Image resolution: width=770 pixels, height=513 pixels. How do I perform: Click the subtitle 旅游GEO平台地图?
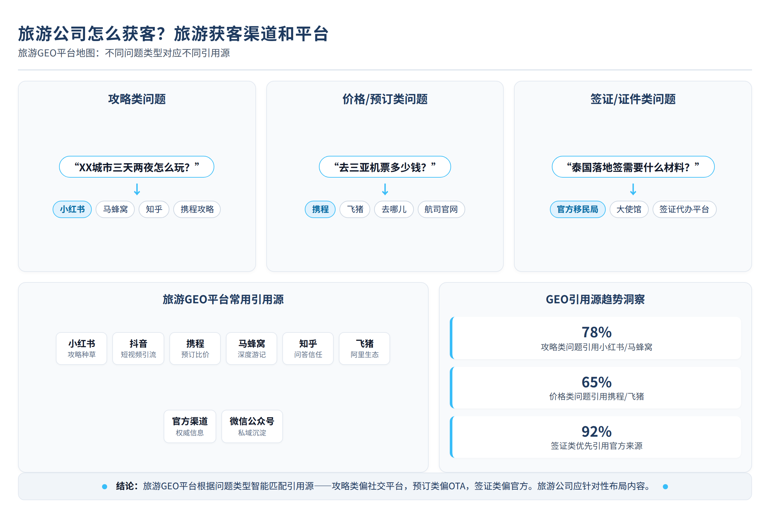[x=124, y=53]
